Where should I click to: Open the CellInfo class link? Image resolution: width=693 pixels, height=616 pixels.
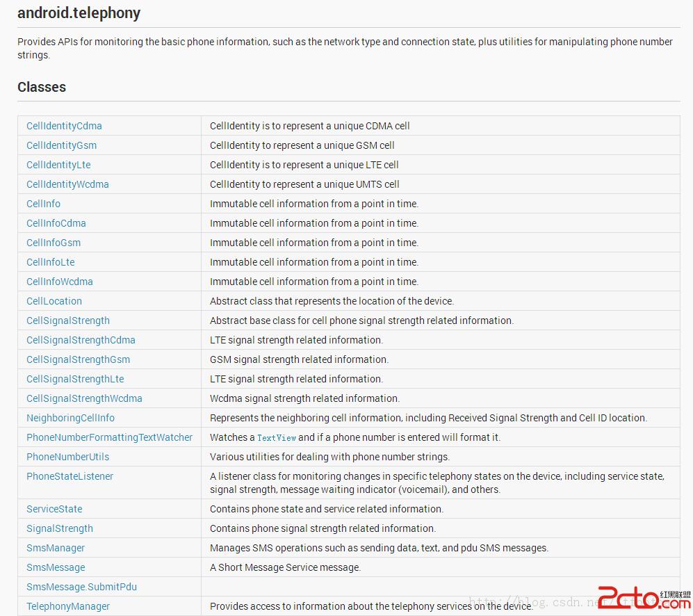[x=43, y=204]
